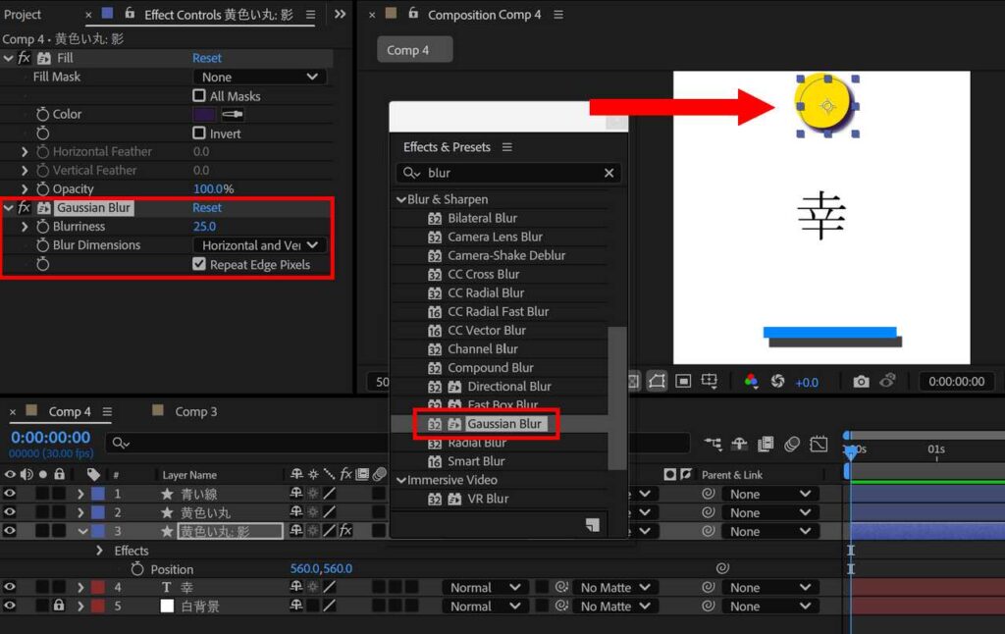Toggle the Gaussian Blur fx switch

[x=25, y=207]
